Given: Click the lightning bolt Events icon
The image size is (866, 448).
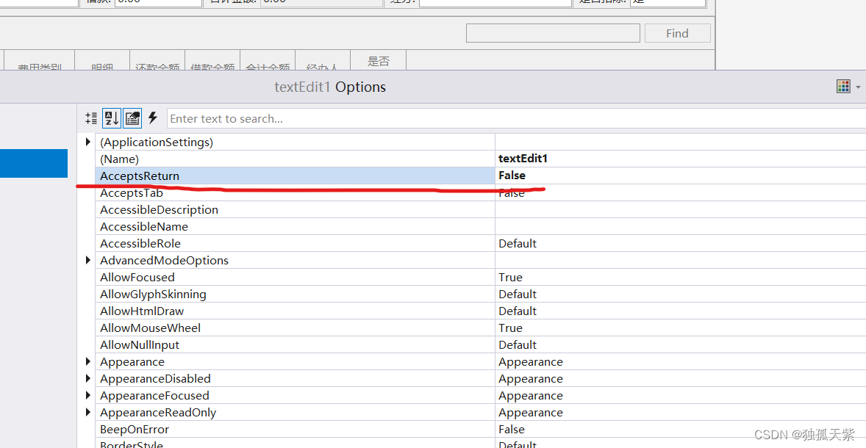Looking at the screenshot, I should pos(152,118).
